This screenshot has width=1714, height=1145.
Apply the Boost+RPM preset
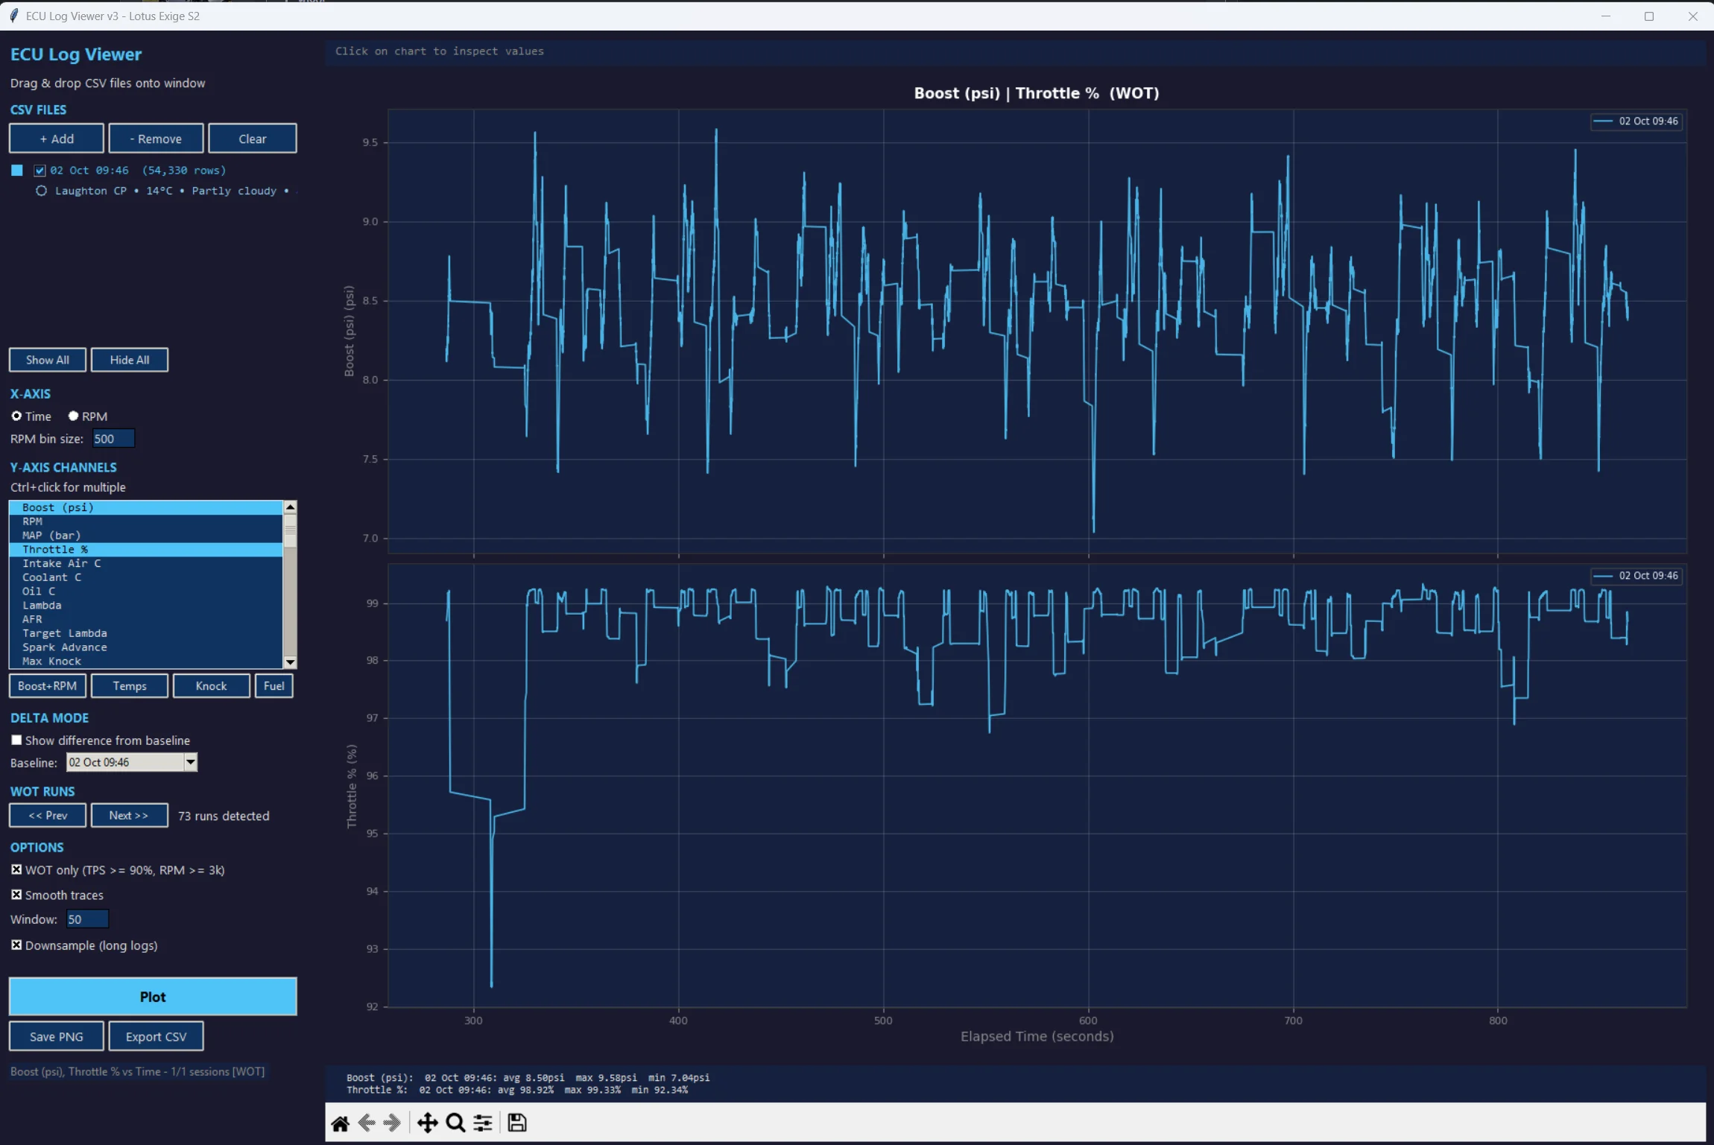point(48,686)
